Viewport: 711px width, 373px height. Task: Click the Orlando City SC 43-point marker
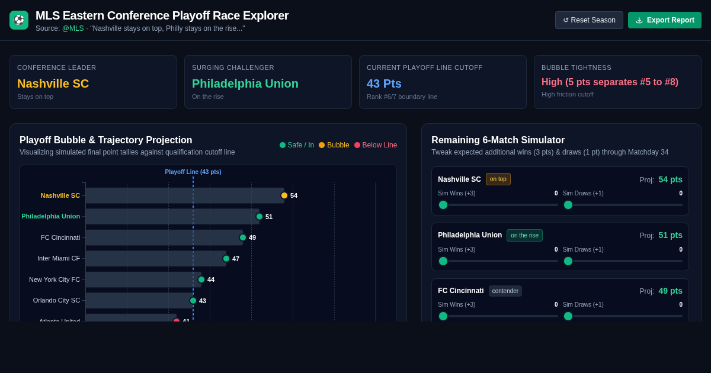(193, 301)
